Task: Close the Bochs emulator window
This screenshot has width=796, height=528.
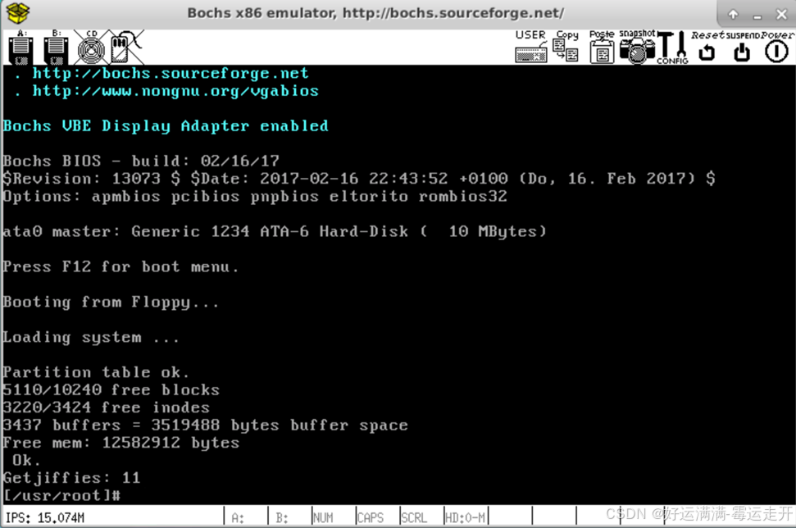Action: click(782, 14)
